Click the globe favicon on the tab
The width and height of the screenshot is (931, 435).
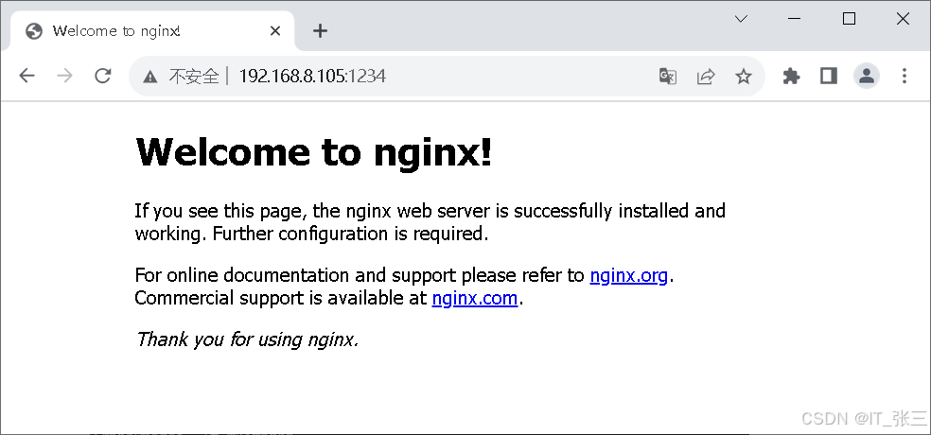coord(34,31)
